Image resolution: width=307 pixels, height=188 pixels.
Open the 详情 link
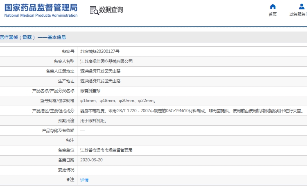[x=84, y=180]
